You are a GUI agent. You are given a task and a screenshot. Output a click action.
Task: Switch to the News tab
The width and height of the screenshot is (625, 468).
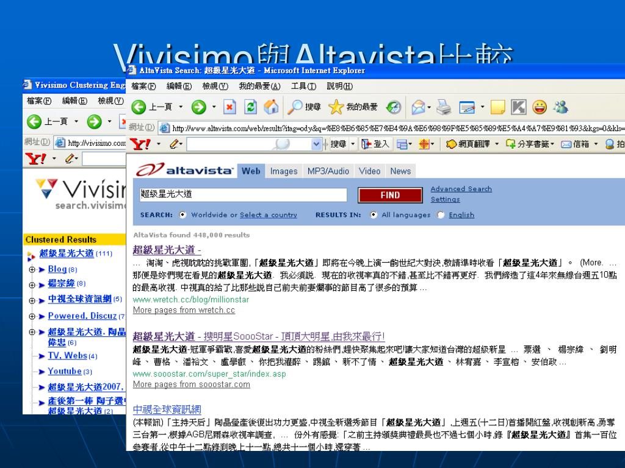click(400, 171)
